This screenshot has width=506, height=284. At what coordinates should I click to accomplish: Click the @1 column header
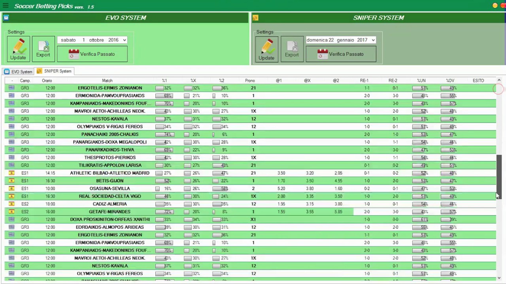279,80
